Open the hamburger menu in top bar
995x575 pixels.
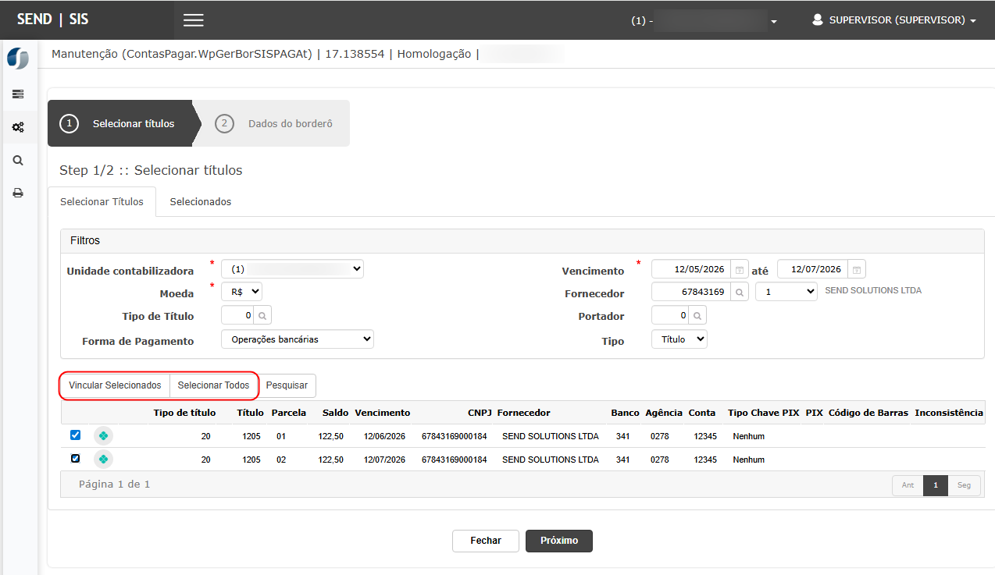194,20
